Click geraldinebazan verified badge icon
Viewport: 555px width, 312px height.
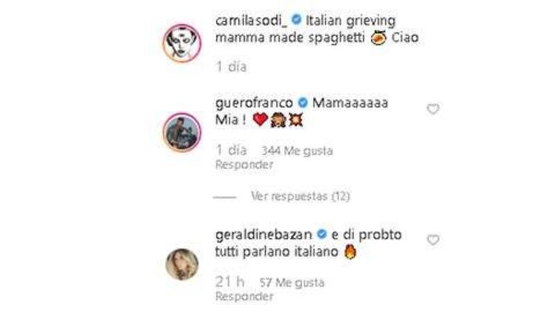pyautogui.click(x=322, y=234)
